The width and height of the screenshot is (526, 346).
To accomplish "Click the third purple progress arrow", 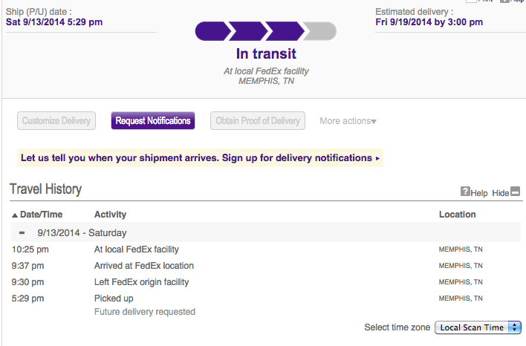I will tap(285, 31).
